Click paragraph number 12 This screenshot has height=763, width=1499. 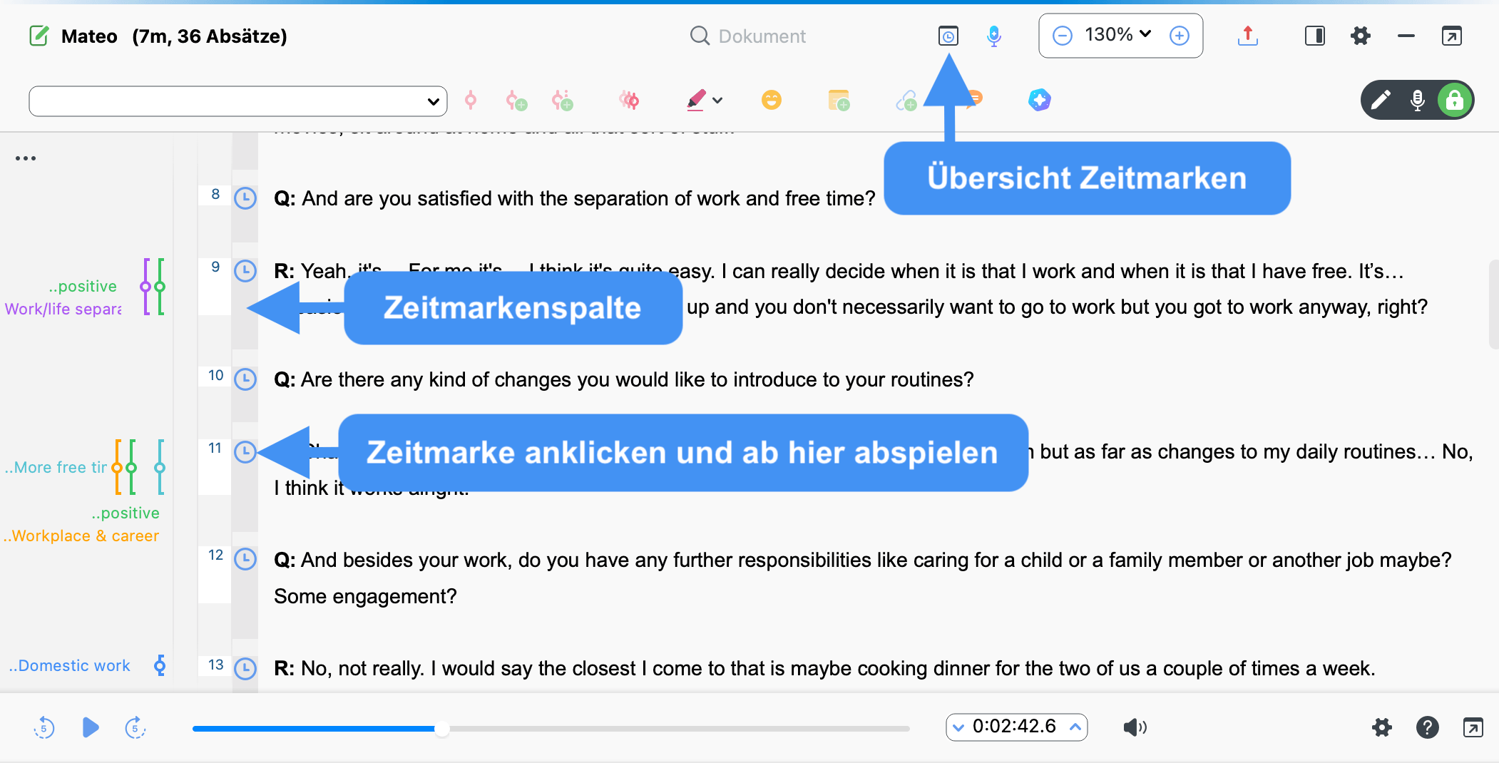215,555
